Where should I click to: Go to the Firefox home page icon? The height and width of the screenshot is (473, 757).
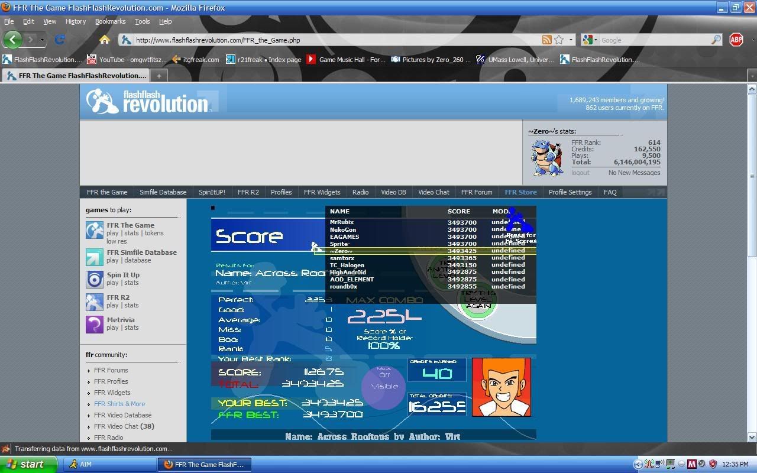point(104,40)
